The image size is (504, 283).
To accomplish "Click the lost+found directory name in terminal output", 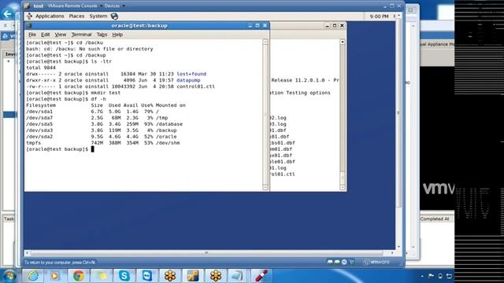I will pos(191,74).
